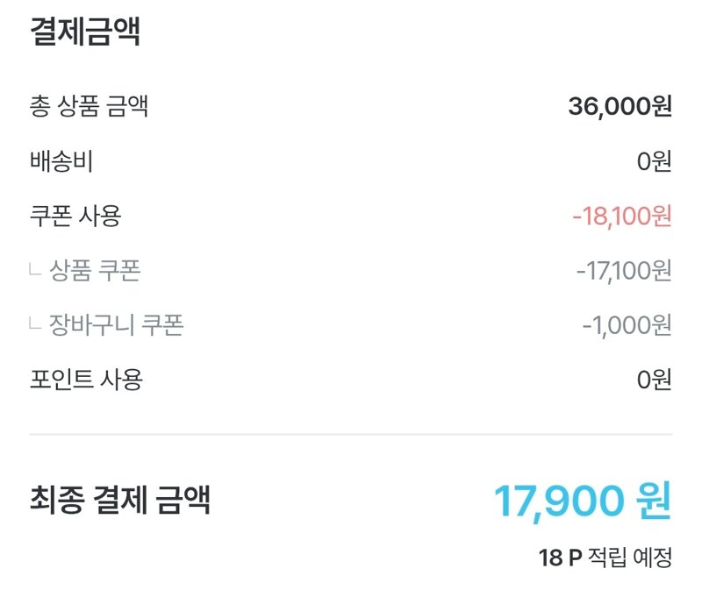Viewport: 702px width, 590px height.
Task: Click the horizontal divider above final amount
Action: 351,434
